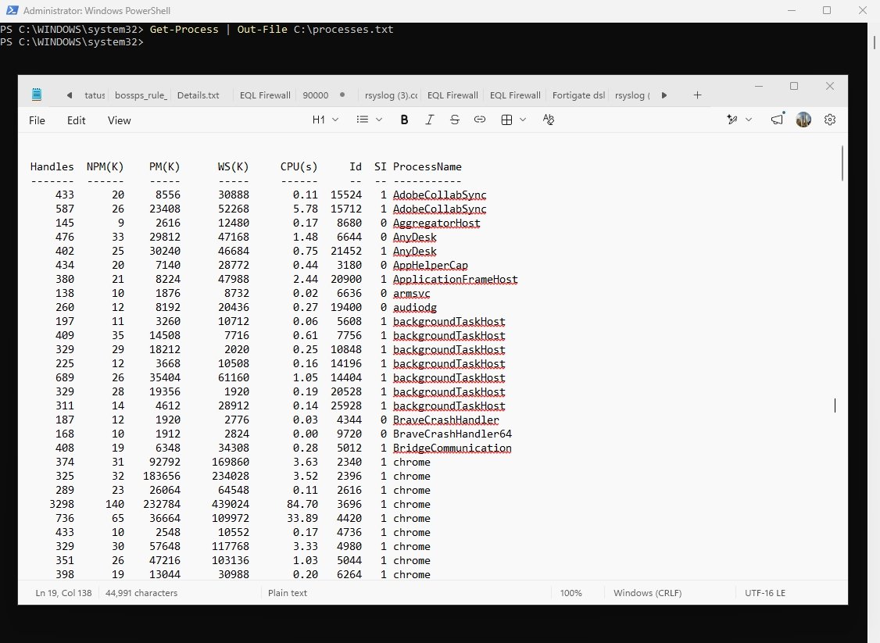Click the Handles column header

[x=52, y=166]
